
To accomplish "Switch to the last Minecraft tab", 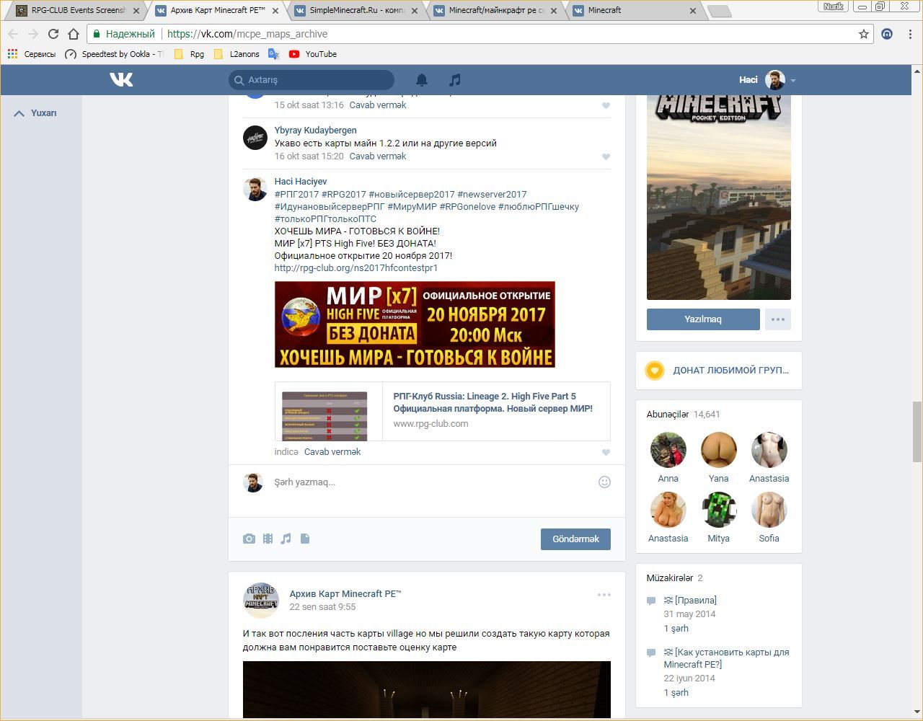I will tap(635, 10).
